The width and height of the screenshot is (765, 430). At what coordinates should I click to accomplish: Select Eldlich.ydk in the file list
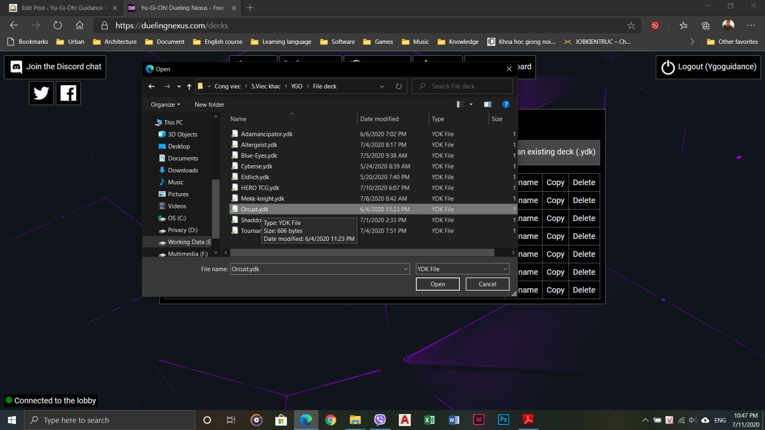pos(255,177)
